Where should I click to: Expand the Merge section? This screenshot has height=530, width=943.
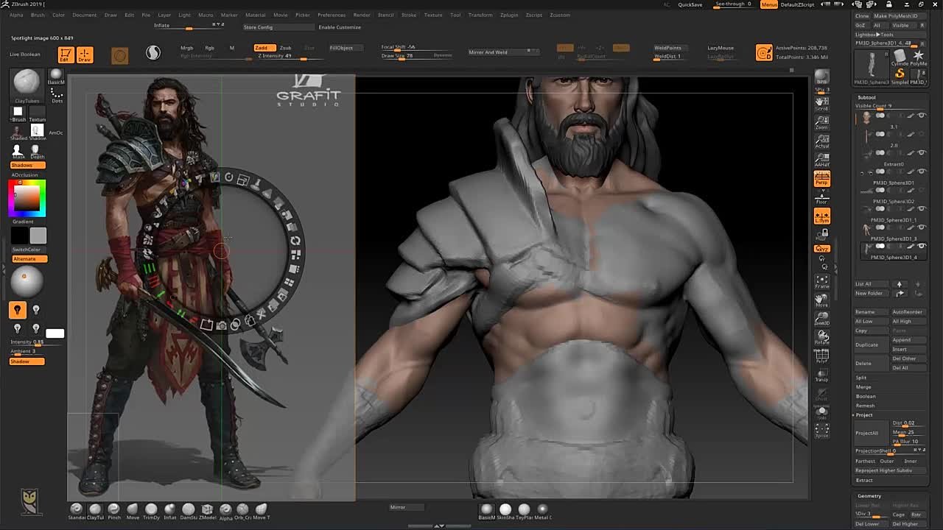click(x=863, y=386)
